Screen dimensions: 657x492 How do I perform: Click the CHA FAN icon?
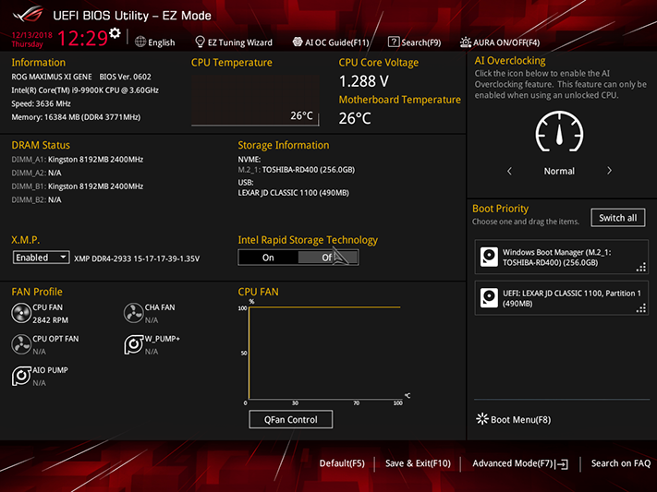coord(134,313)
